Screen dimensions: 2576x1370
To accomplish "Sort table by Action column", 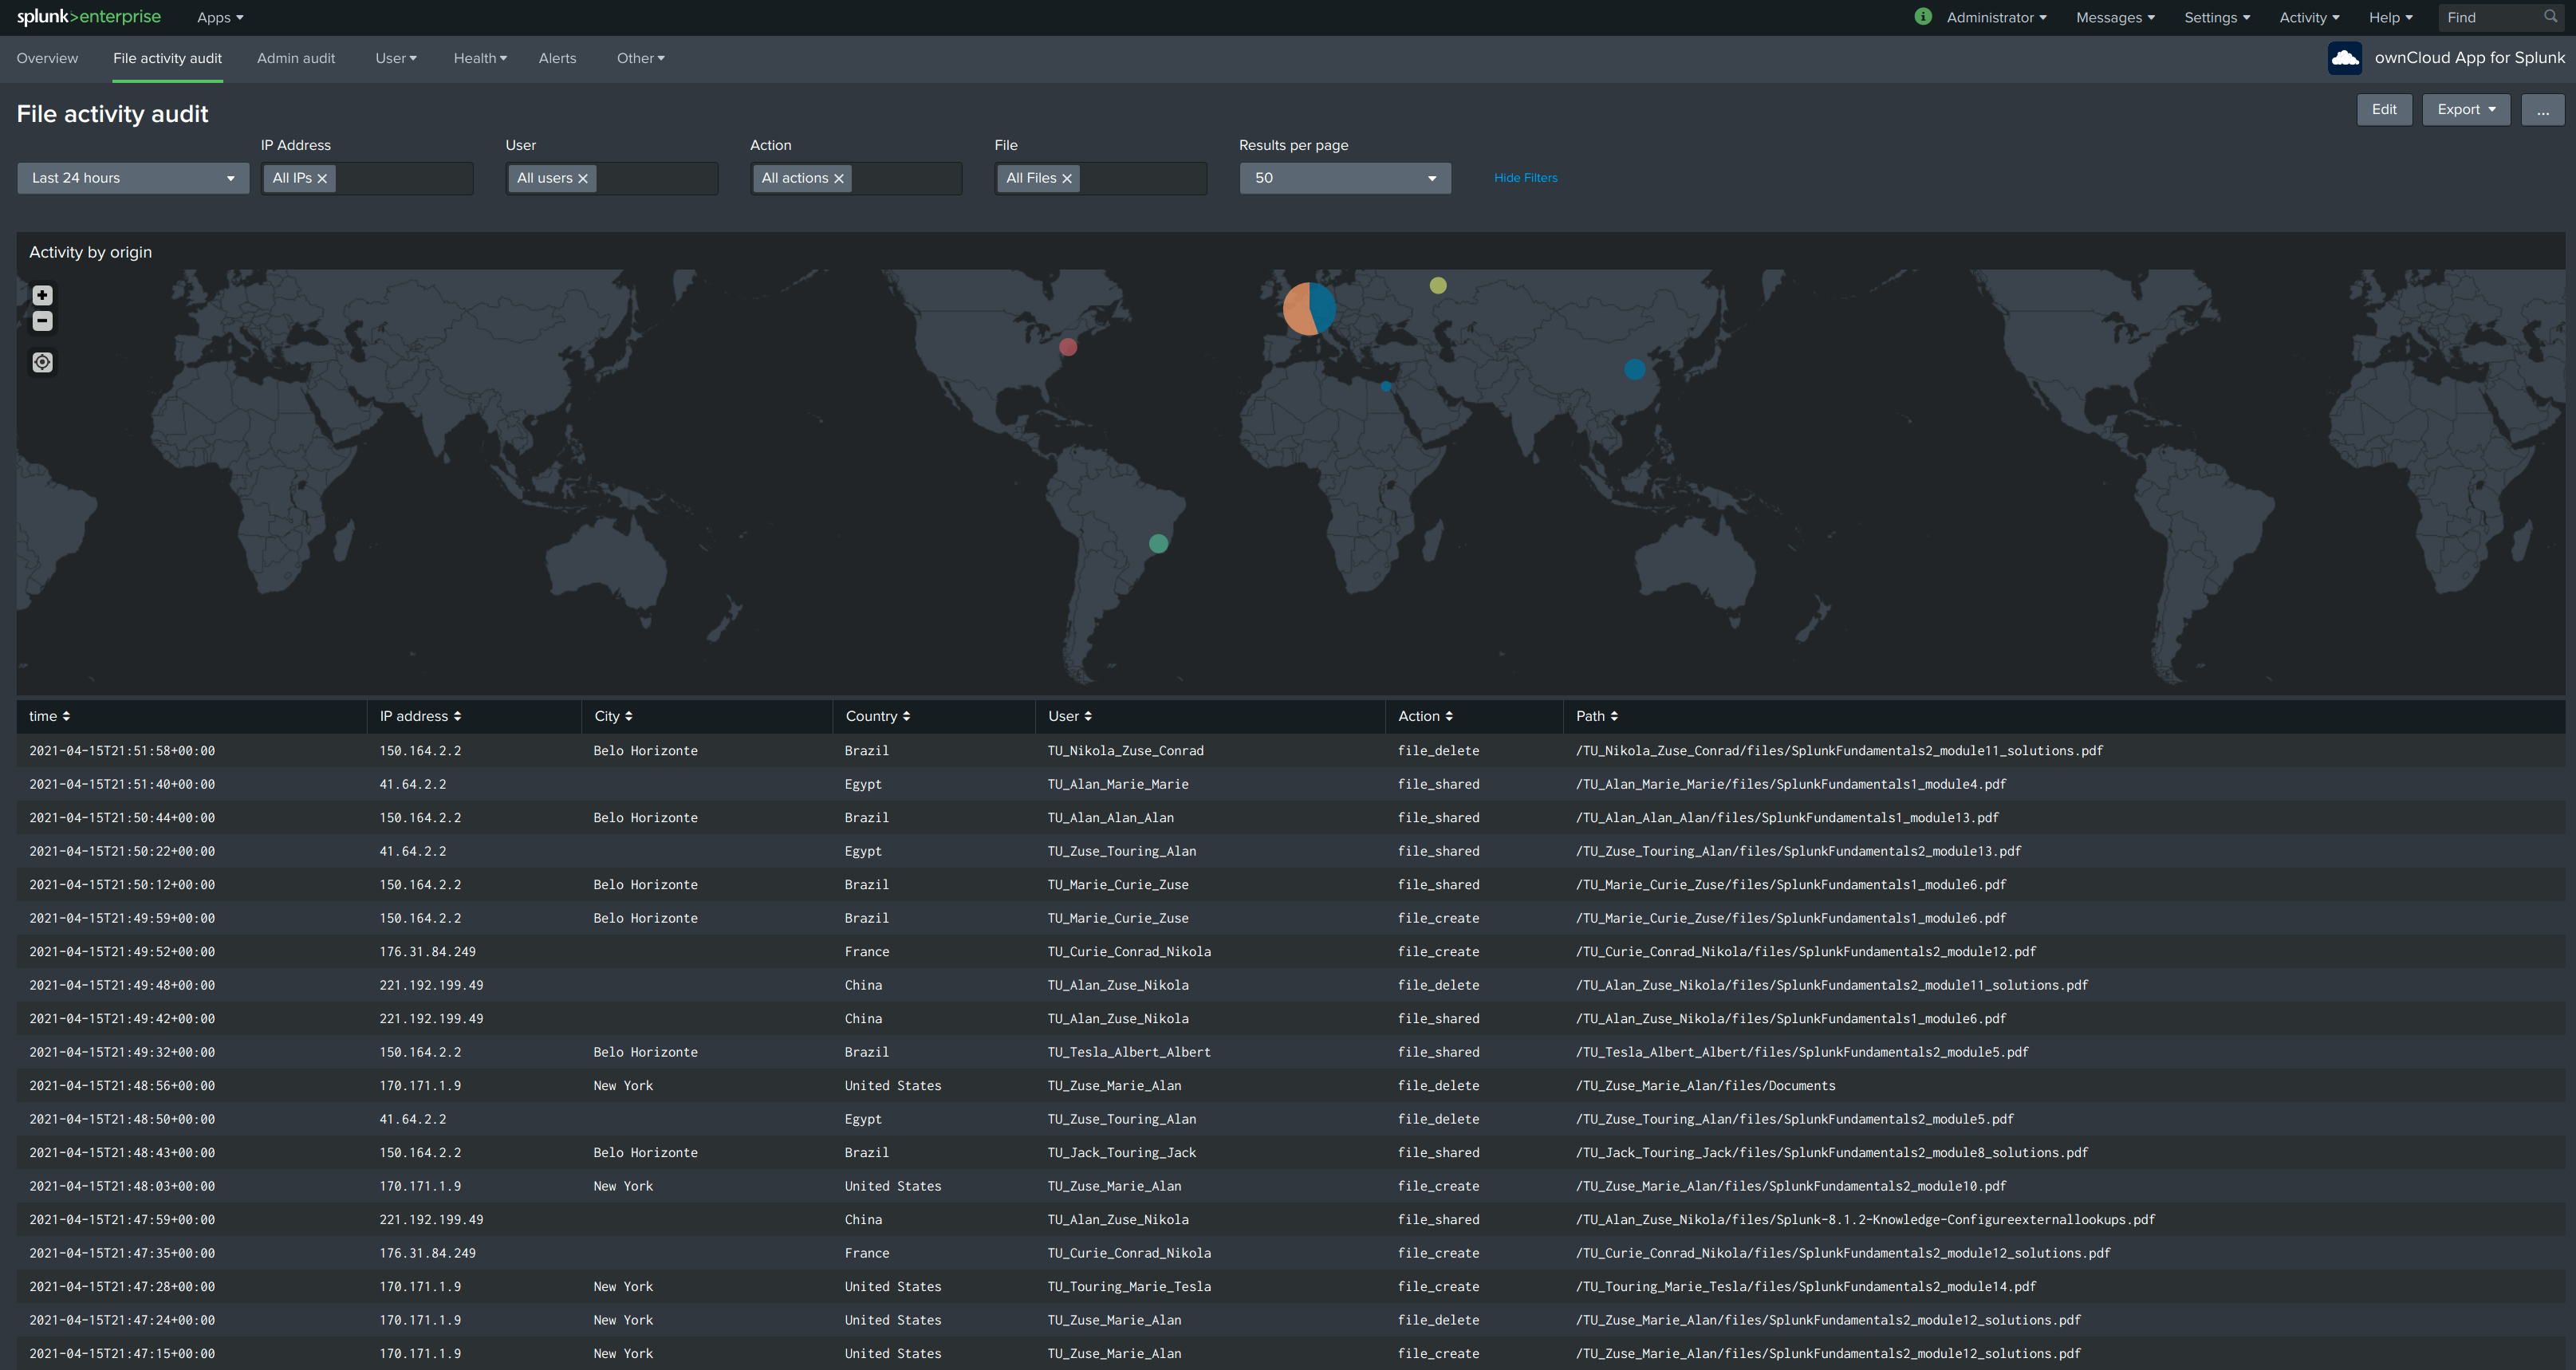I will pyautogui.click(x=1425, y=716).
